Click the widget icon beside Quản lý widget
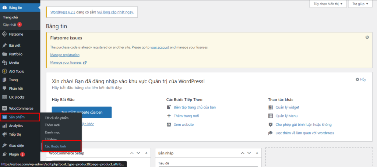Viewport: 377px width, 167px height. pyautogui.click(x=271, y=107)
